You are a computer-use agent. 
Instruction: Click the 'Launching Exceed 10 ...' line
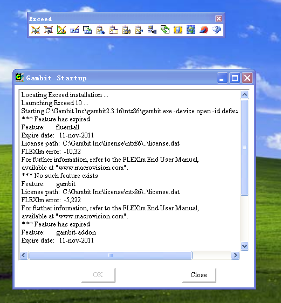point(54,103)
